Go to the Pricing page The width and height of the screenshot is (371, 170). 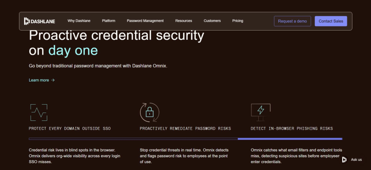237,21
